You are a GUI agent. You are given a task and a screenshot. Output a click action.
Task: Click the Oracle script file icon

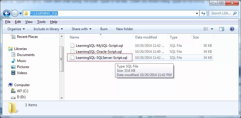click(72, 51)
